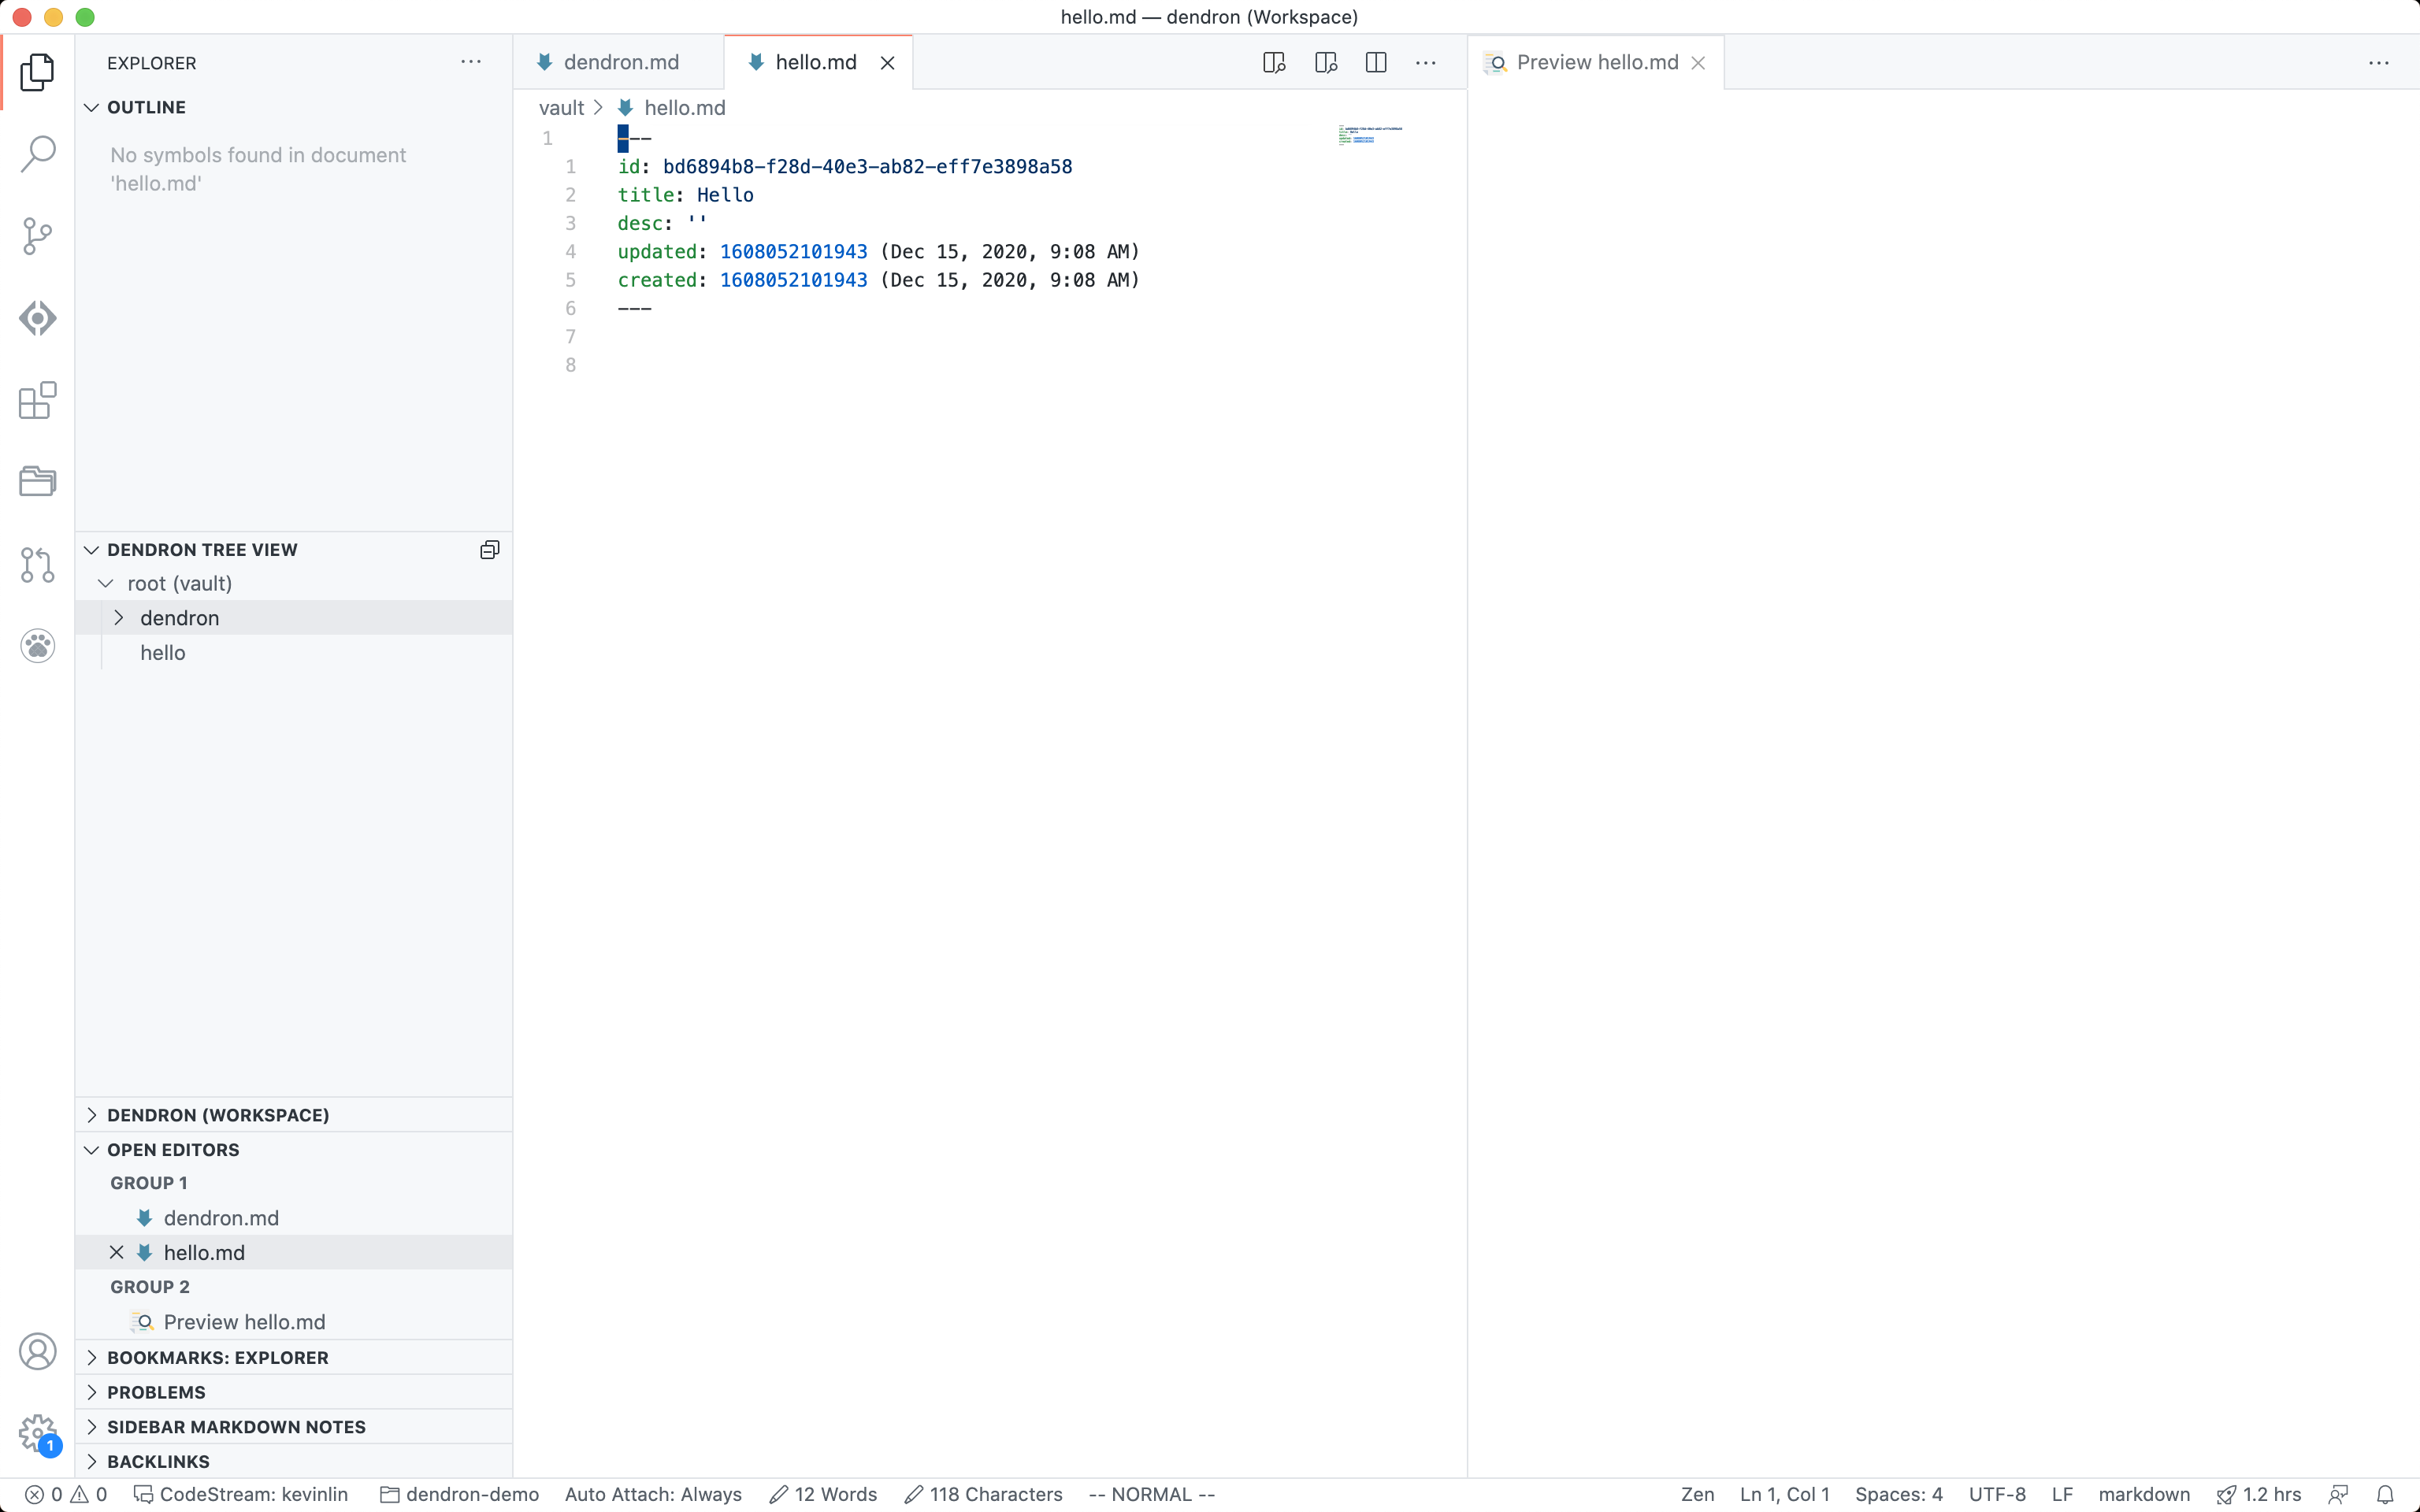The width and height of the screenshot is (2420, 1512).
Task: Click Explorer views and more actions ellipsis
Action: coord(471,62)
